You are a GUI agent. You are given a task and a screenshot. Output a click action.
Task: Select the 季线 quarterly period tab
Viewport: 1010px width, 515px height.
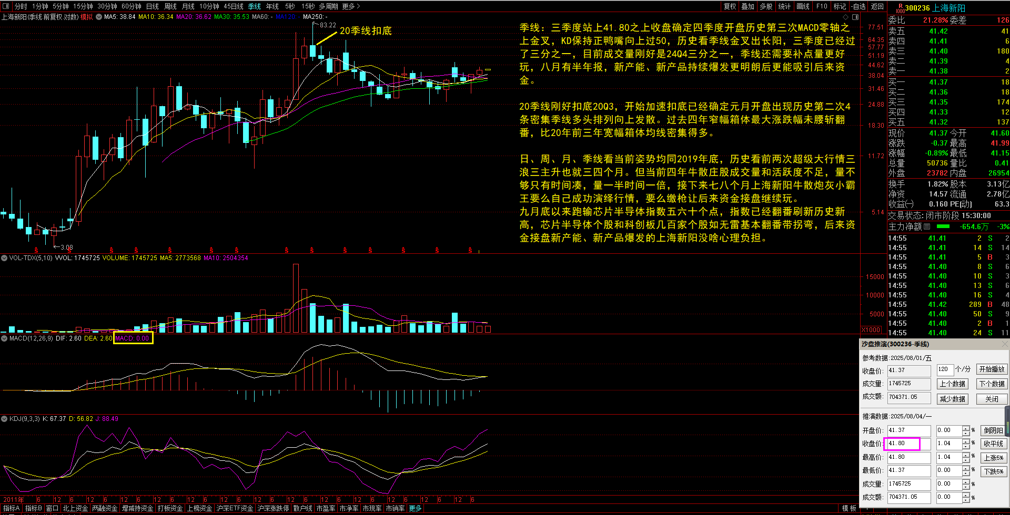click(255, 6)
